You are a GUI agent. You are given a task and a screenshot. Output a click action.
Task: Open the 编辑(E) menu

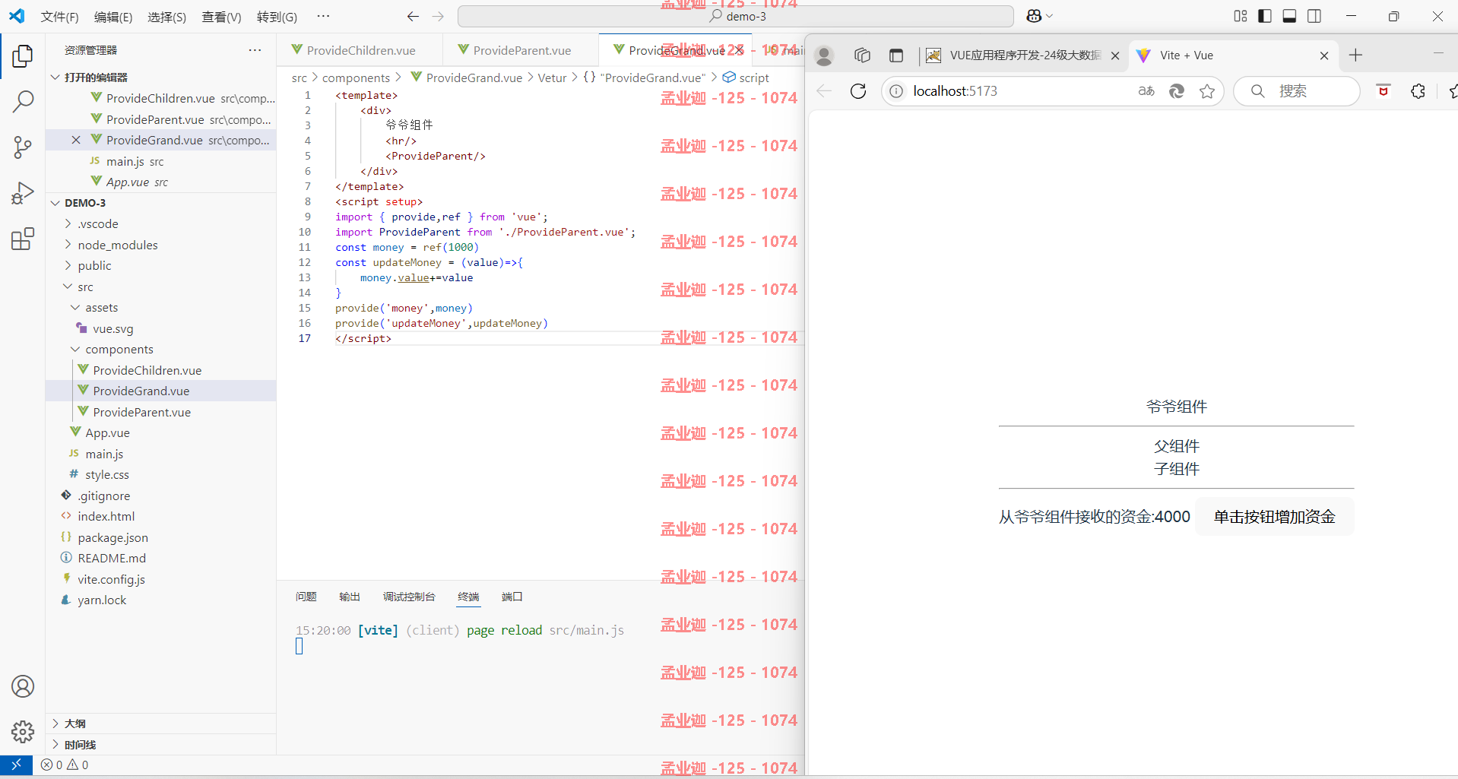[113, 17]
